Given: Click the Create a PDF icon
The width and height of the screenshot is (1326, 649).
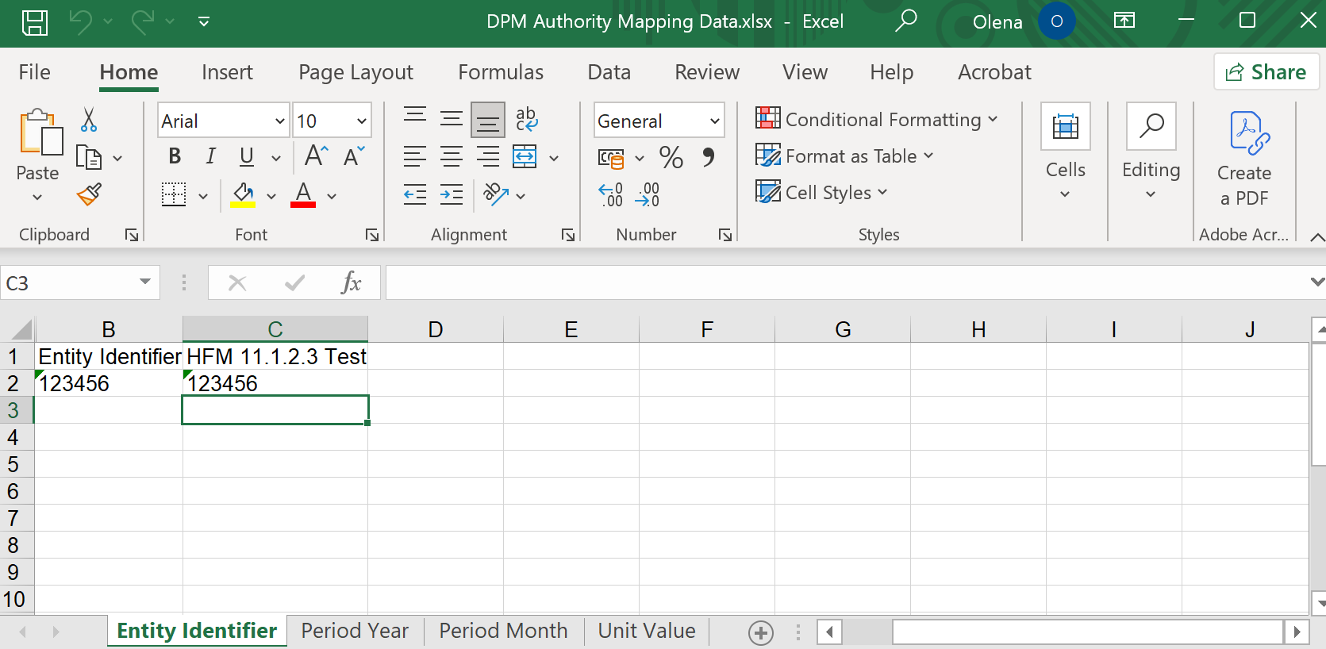Looking at the screenshot, I should coord(1248,132).
